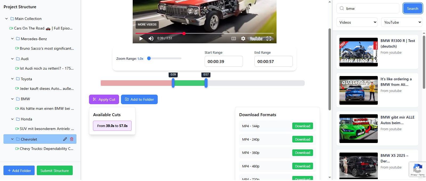Rename Chevrolet folder with the pencil icon

(65, 139)
